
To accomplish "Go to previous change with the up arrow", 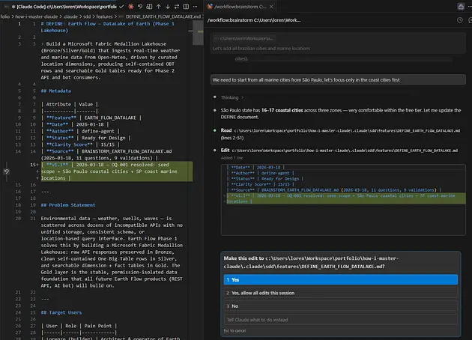I will 158,6.
